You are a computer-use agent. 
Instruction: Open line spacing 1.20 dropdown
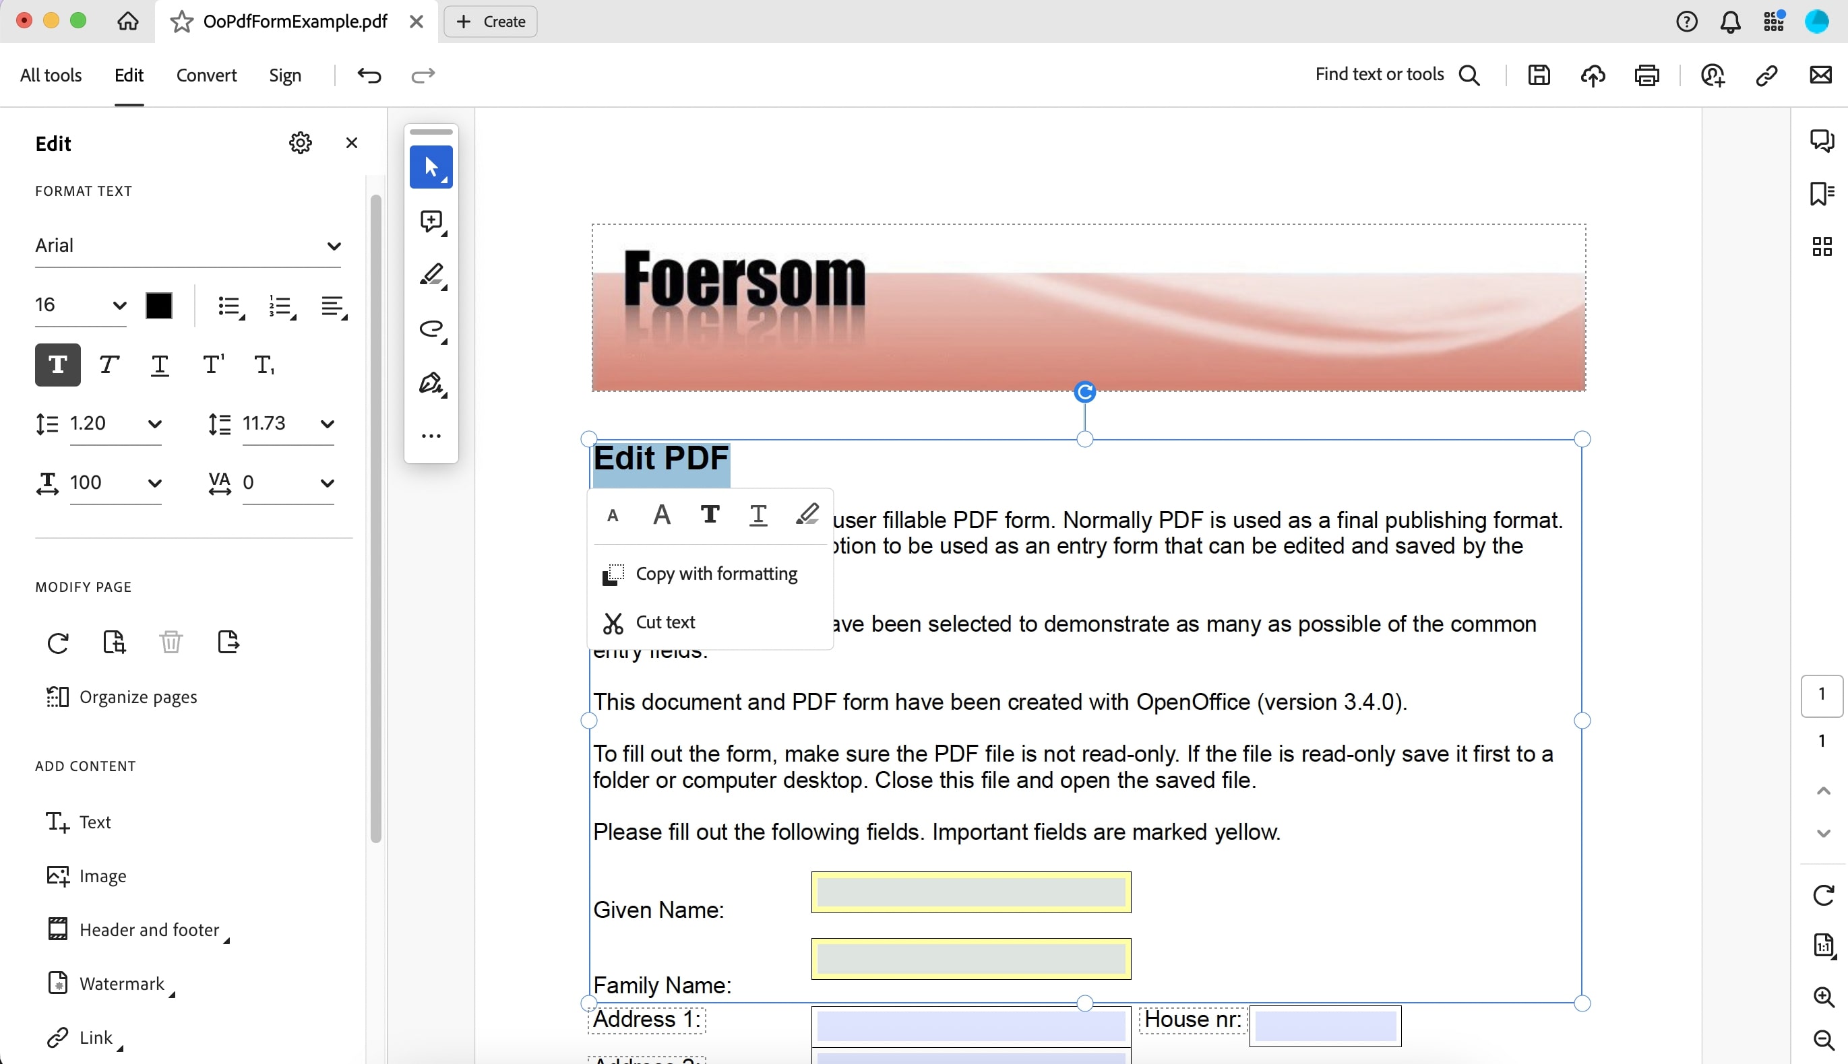pos(154,424)
